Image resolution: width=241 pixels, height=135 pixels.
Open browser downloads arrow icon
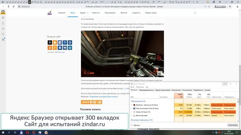click(x=238, y=7)
